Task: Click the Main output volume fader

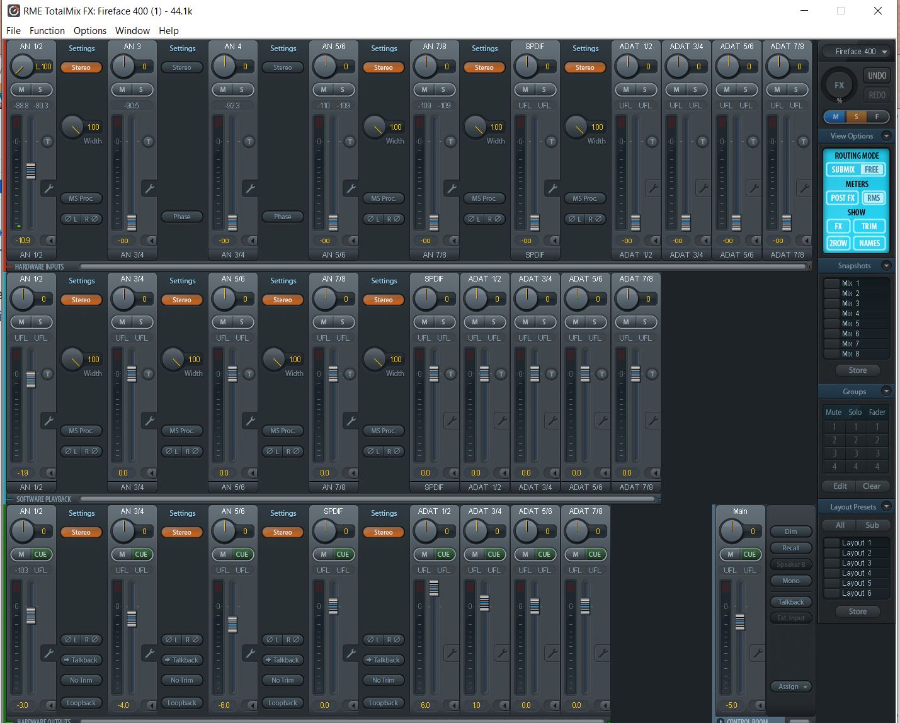Action: (x=740, y=623)
